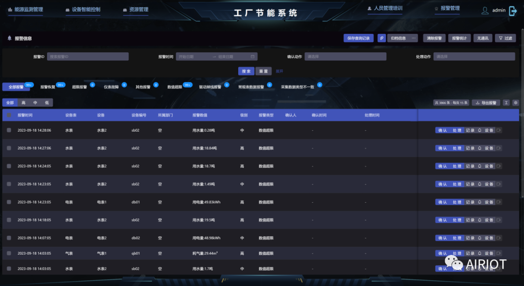This screenshot has height=286, width=524.
Task: Check the 2023-09-18 14:24:05 row checkbox
Action: [x=9, y=166]
